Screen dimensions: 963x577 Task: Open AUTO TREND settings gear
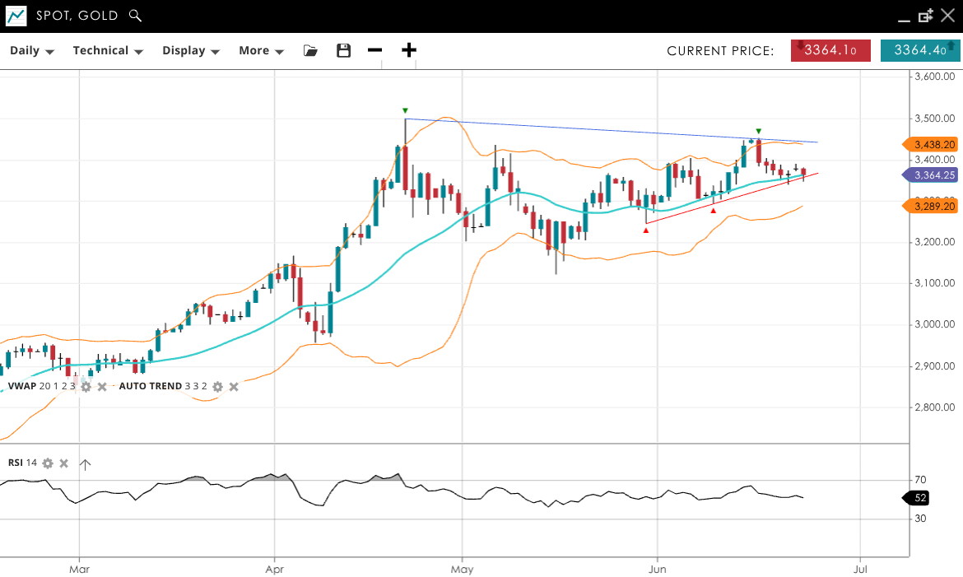pyautogui.click(x=217, y=386)
